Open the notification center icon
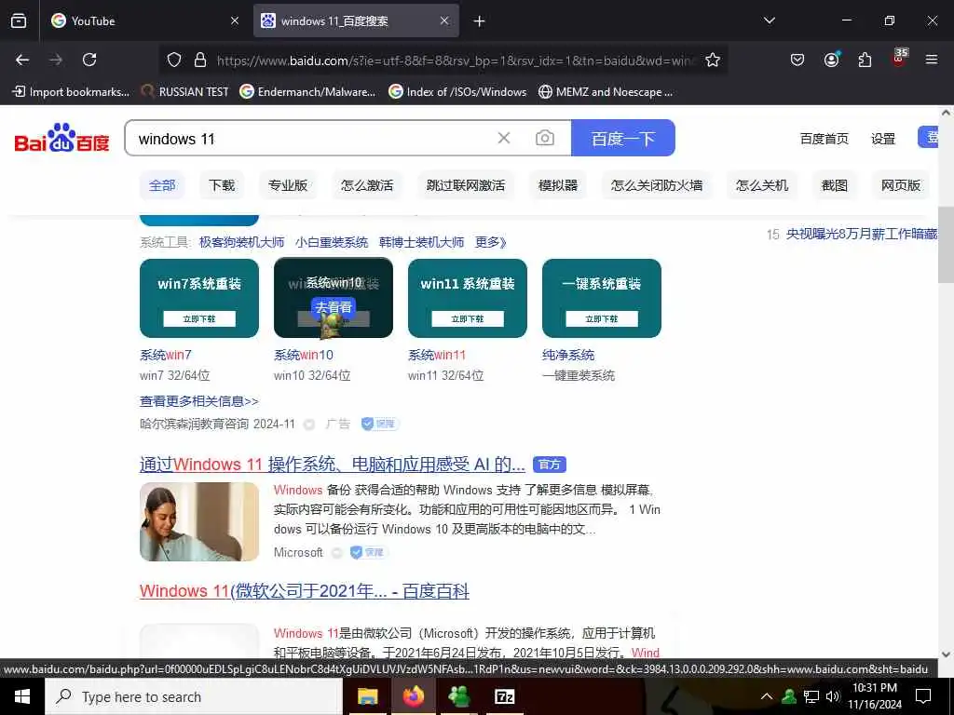Screen dimensions: 954x715 (x=923, y=696)
